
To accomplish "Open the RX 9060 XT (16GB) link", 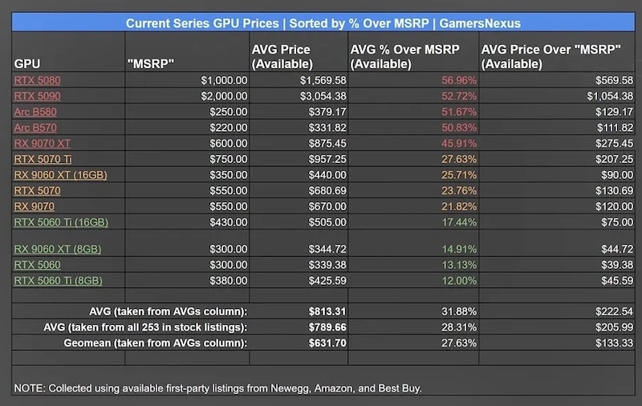I will click(60, 175).
